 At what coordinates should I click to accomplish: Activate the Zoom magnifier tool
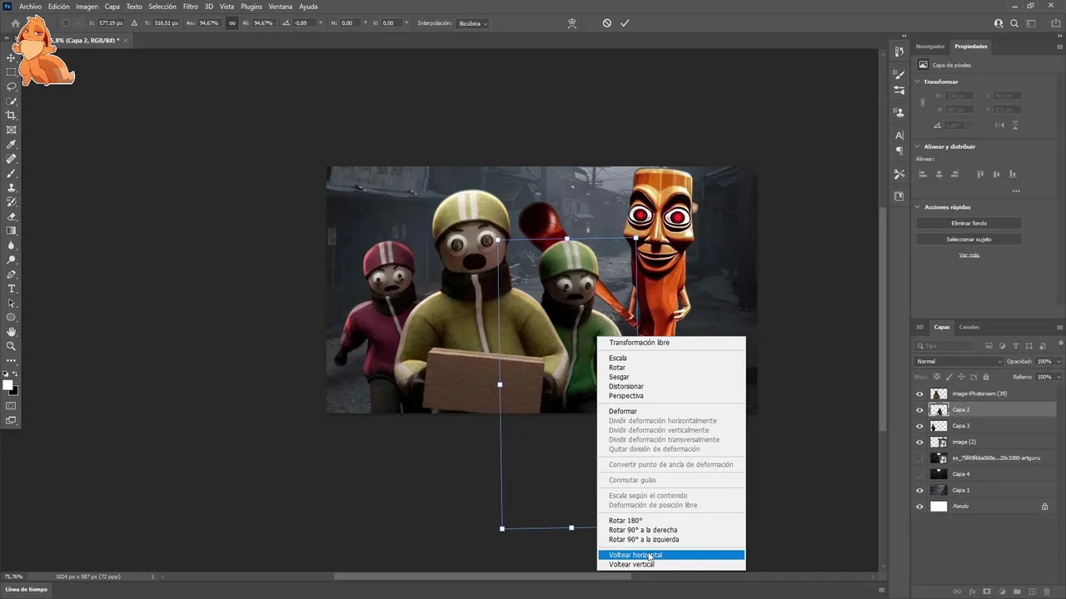12,346
